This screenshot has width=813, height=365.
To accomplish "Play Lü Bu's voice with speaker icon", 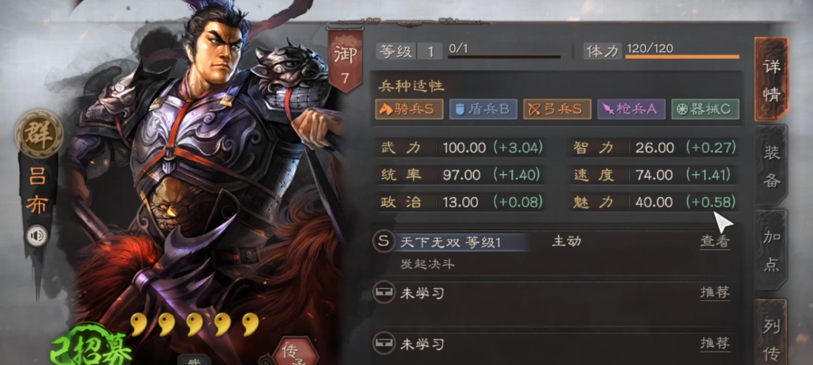I will (x=36, y=236).
